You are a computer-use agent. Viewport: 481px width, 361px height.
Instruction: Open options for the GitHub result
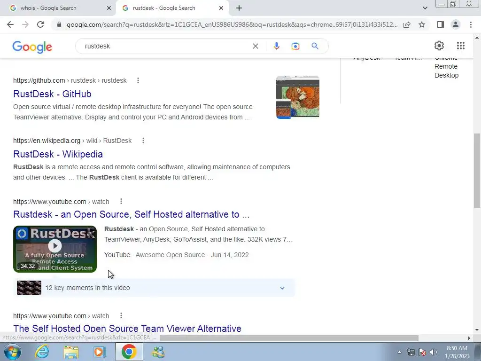click(138, 80)
